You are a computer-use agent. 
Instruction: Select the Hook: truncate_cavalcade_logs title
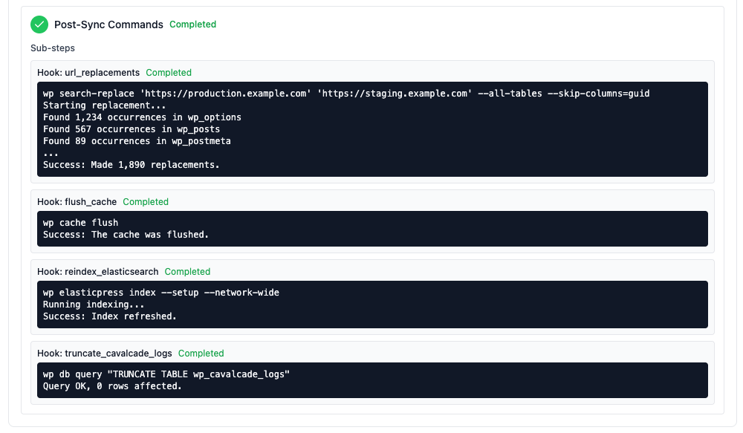pyautogui.click(x=104, y=354)
